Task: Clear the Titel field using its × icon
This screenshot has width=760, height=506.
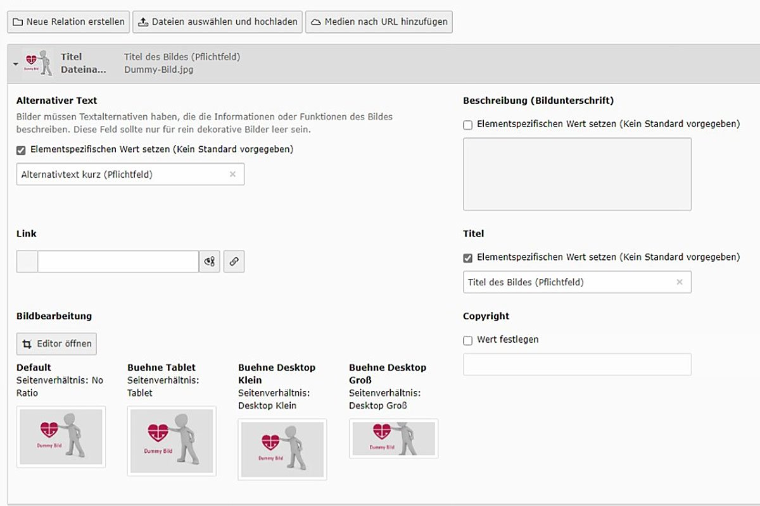Action: (680, 281)
